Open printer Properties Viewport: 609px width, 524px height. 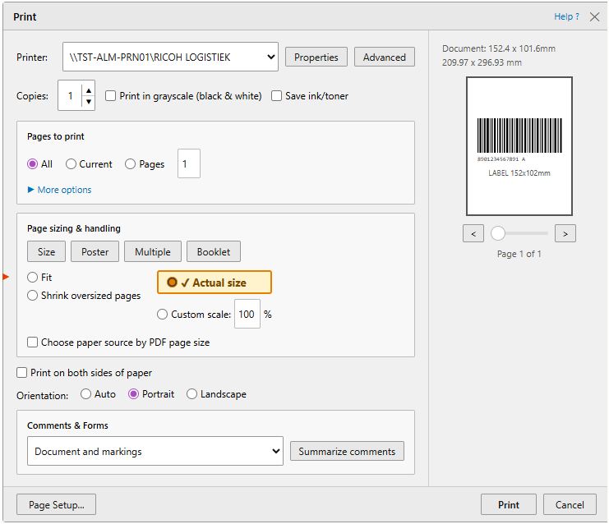coord(316,57)
